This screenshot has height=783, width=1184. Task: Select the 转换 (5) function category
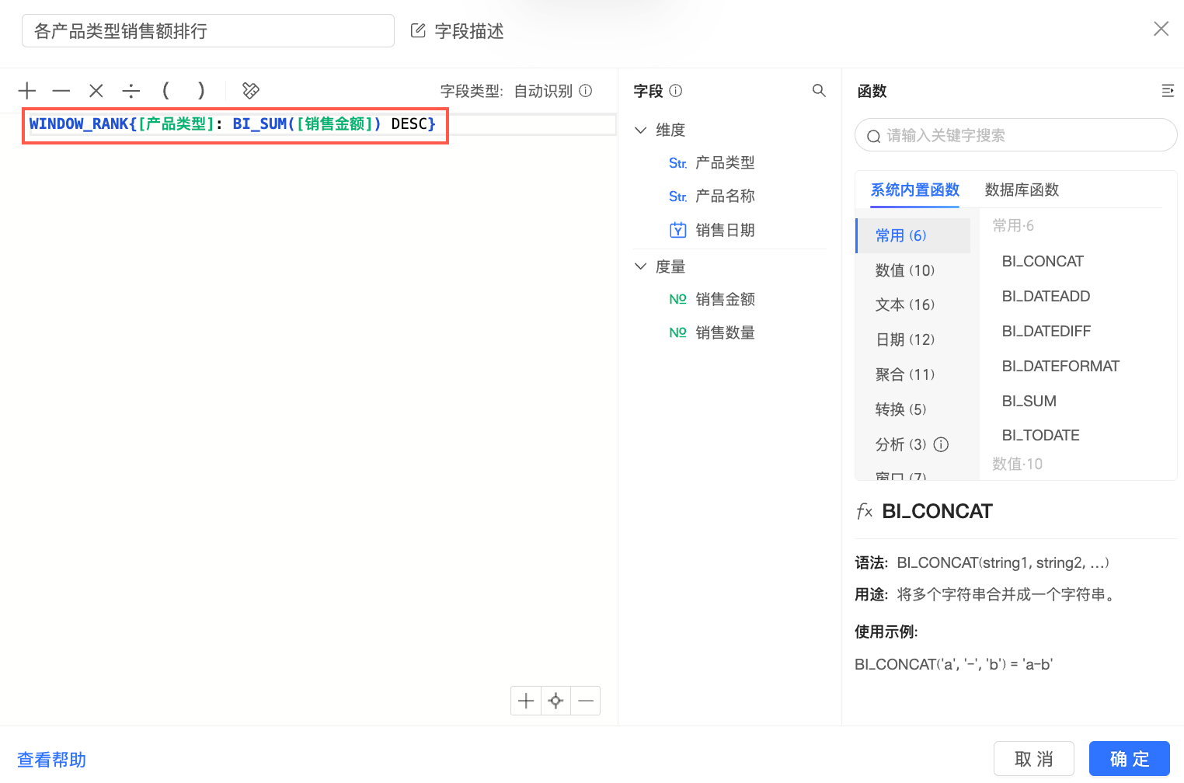[x=913, y=409]
